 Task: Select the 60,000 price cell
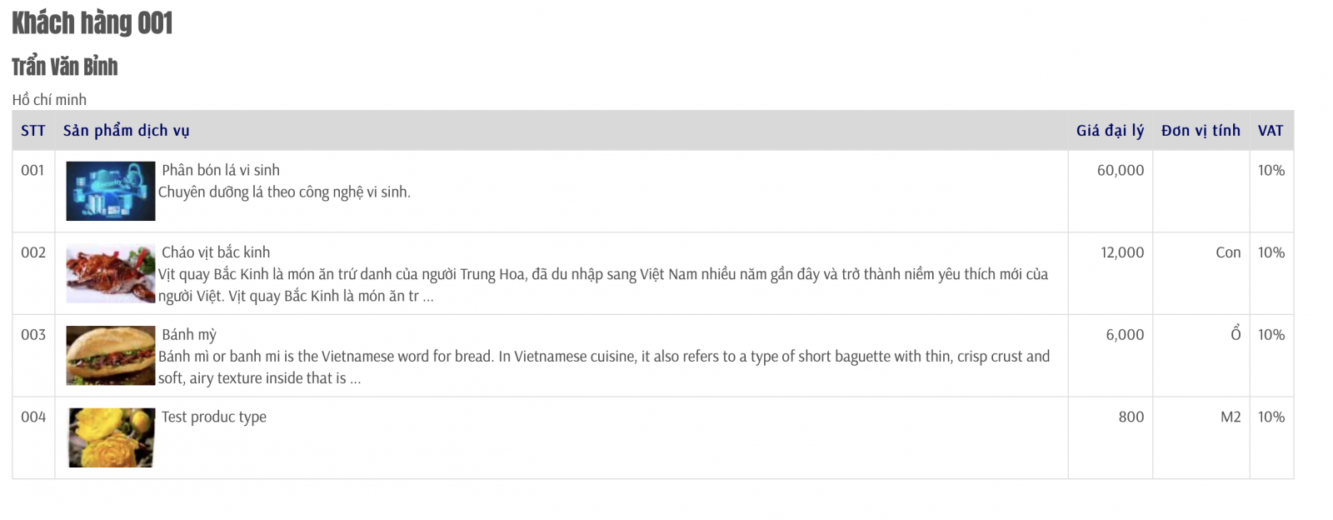[x=1121, y=170]
